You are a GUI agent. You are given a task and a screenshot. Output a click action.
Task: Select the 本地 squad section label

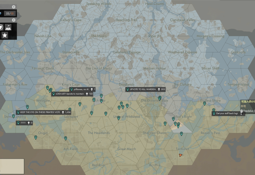click(x=243, y=106)
